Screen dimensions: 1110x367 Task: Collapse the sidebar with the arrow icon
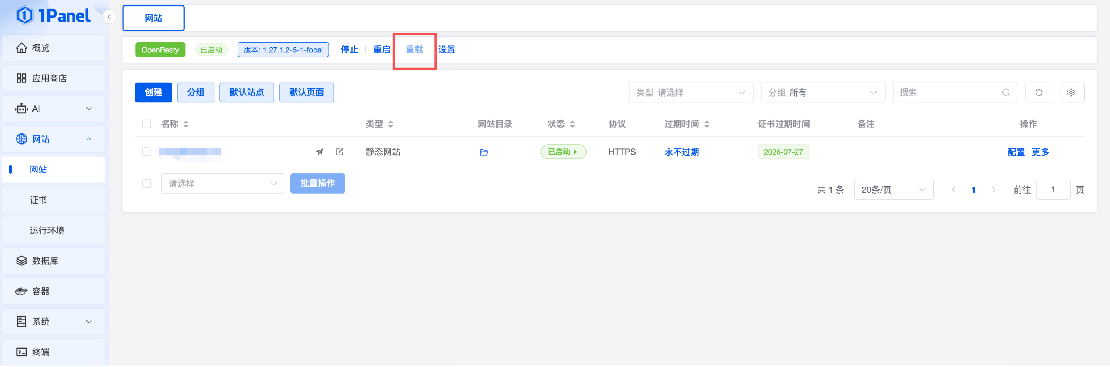click(110, 17)
